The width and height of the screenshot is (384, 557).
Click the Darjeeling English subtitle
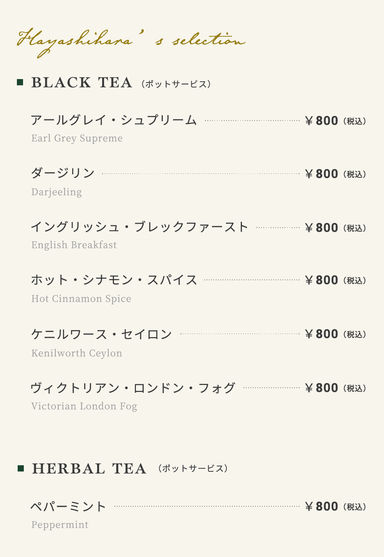[x=56, y=192]
